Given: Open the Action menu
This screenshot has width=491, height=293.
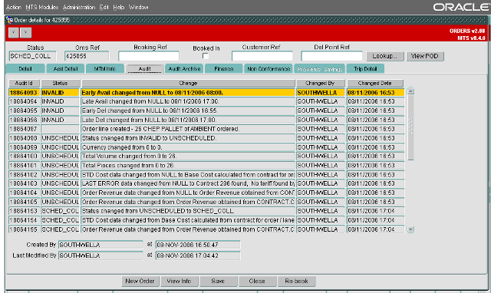Looking at the screenshot, I should coord(14,7).
